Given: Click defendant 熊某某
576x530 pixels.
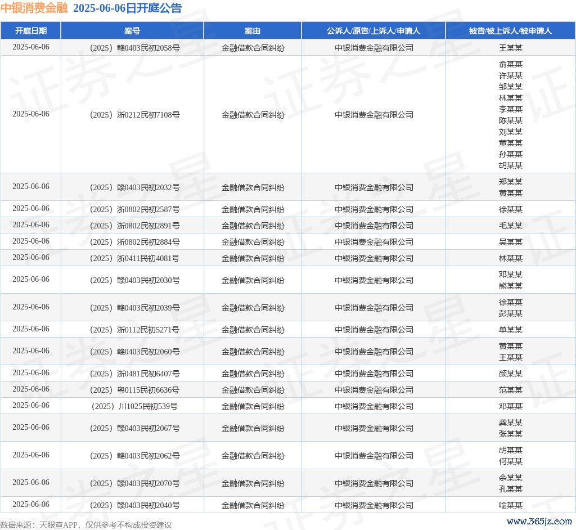Looking at the screenshot, I should 511,286.
